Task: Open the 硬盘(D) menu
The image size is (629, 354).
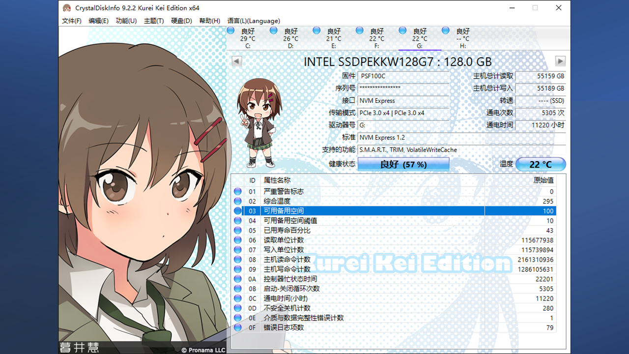Action: (181, 21)
